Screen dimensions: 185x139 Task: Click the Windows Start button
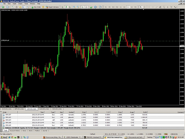pyautogui.click(x=4, y=137)
